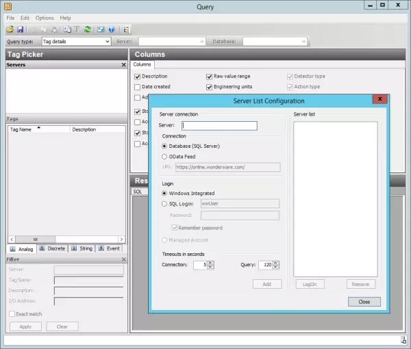This screenshot has width=411, height=349.
Task: Click the text 'T' toolbar icon
Action: pyautogui.click(x=77, y=29)
